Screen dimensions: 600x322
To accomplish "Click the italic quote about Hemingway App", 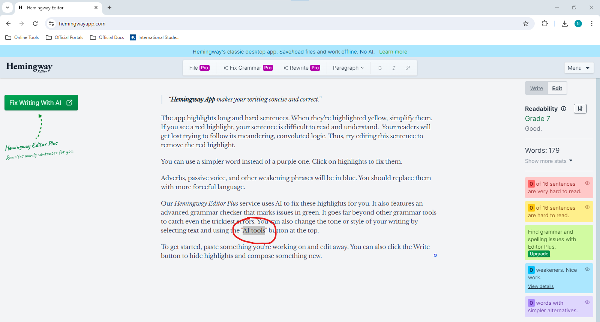I will [x=245, y=99].
